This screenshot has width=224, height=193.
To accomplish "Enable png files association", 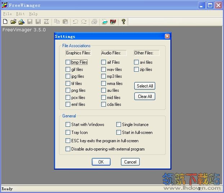I will (x=68, y=90).
